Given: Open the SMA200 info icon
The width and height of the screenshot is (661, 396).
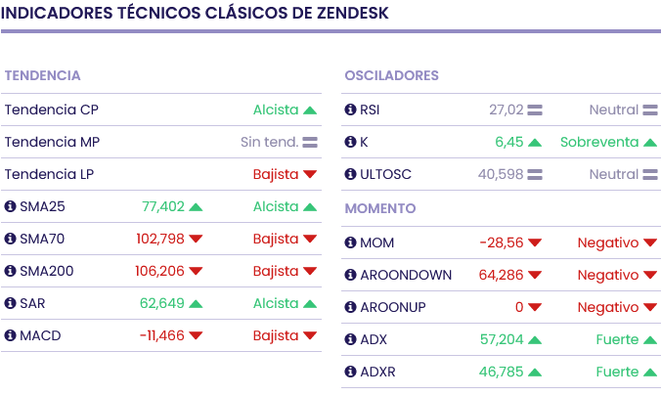Looking at the screenshot, I should click(x=11, y=272).
